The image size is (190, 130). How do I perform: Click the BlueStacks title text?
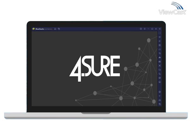pos(40,29)
